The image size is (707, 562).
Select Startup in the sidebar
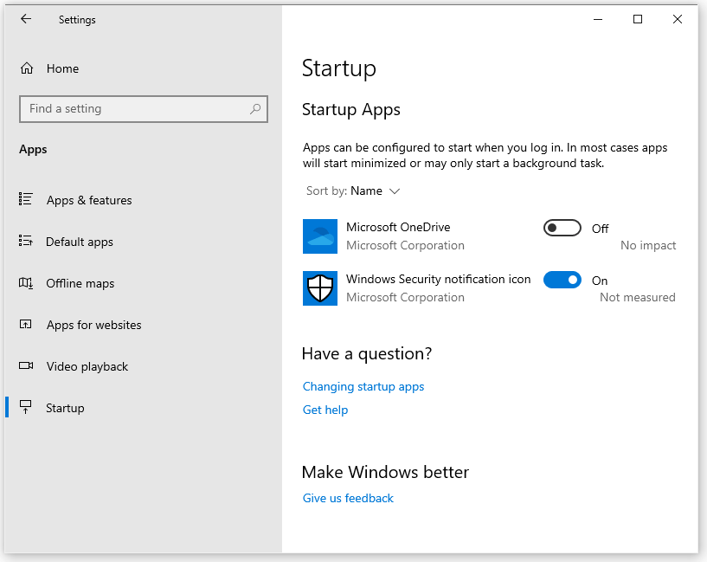tap(65, 408)
